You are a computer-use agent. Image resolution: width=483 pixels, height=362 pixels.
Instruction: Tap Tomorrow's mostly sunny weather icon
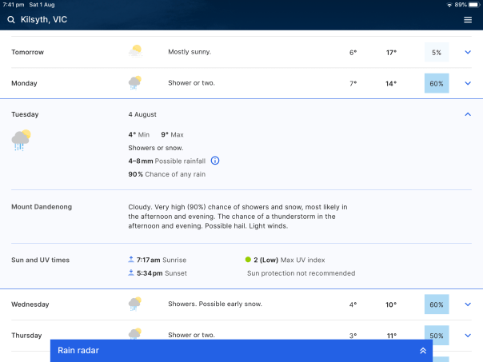(x=135, y=52)
